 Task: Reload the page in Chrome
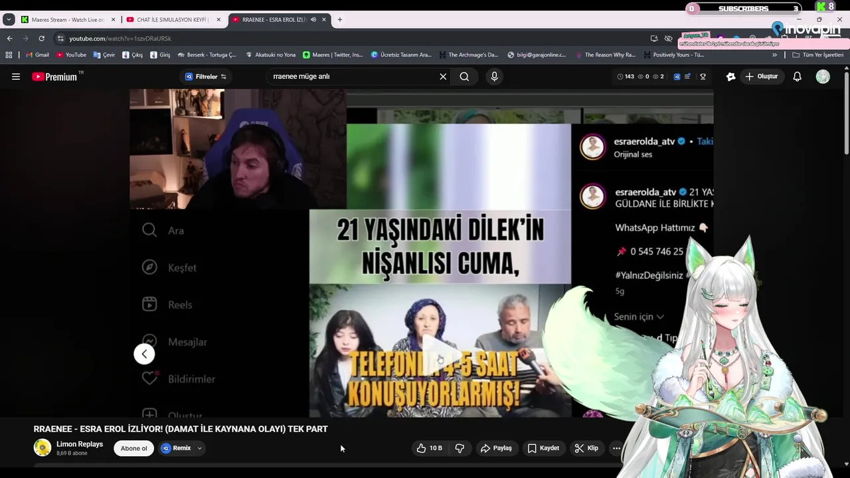pyautogui.click(x=41, y=39)
